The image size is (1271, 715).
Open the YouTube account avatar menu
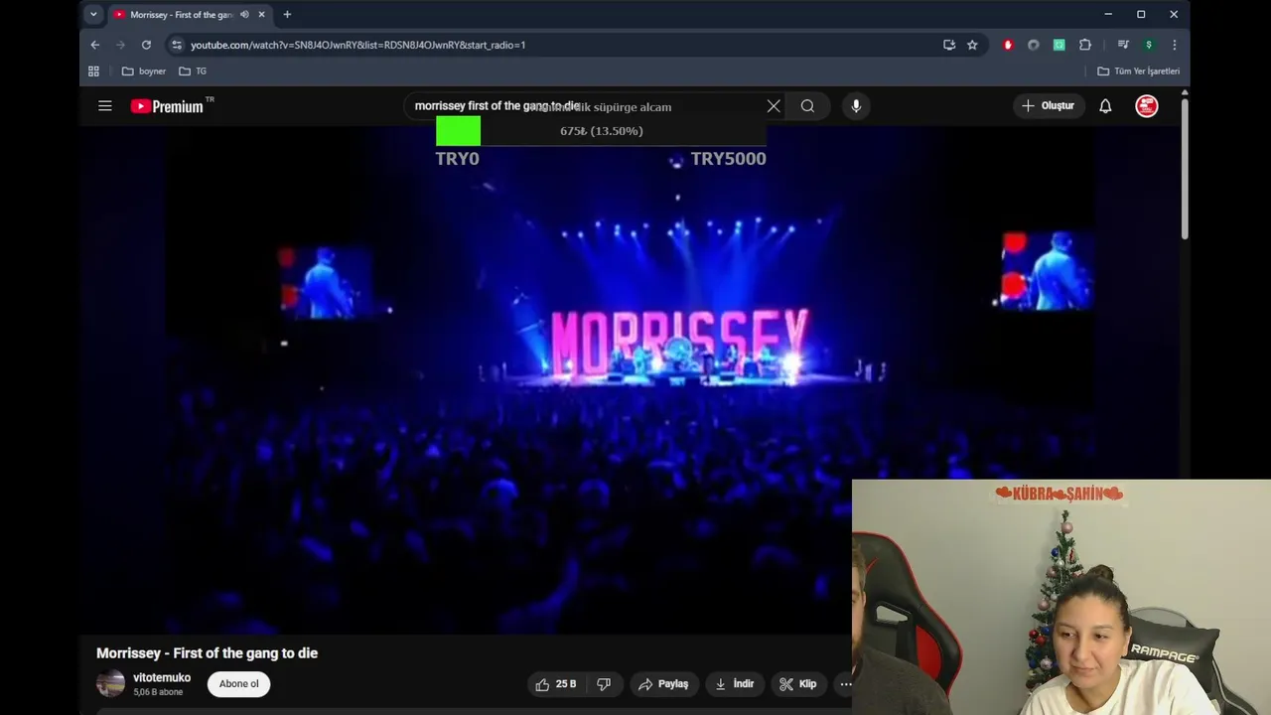pyautogui.click(x=1147, y=106)
